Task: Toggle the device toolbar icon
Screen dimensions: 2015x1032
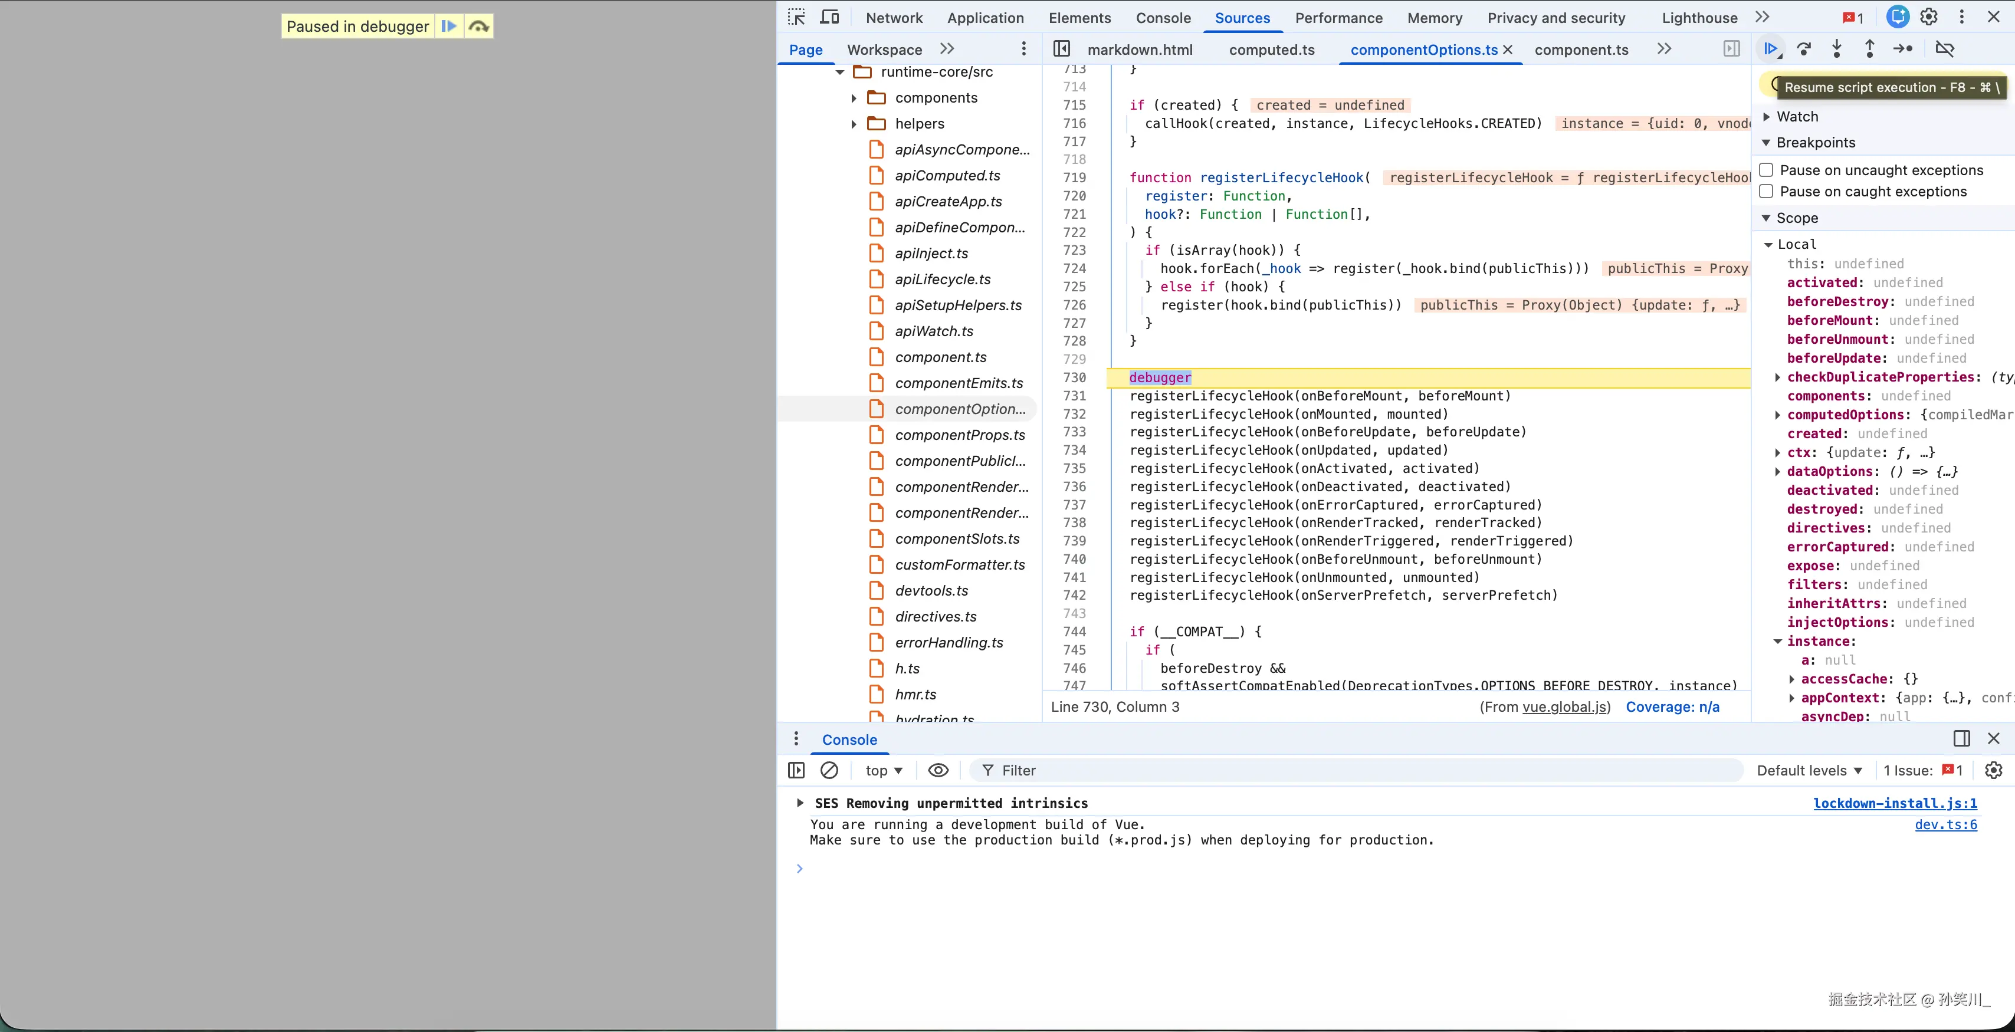Action: (x=829, y=17)
